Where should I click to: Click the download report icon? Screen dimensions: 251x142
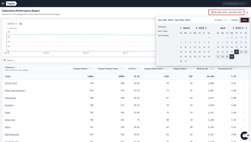tap(247, 12)
